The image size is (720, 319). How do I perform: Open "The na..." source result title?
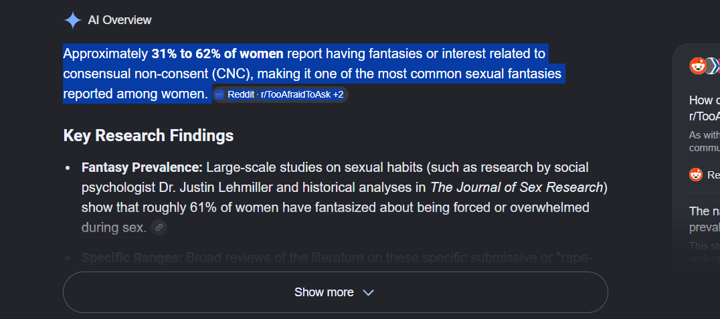tap(705, 219)
